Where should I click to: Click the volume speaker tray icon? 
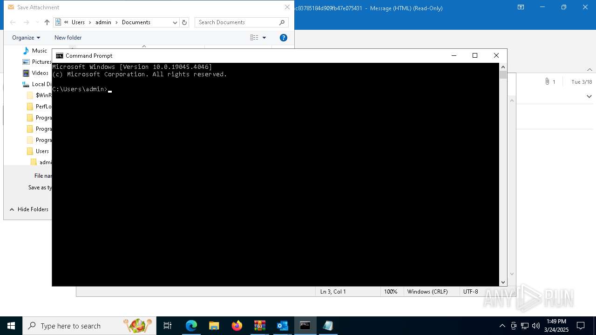click(x=535, y=326)
